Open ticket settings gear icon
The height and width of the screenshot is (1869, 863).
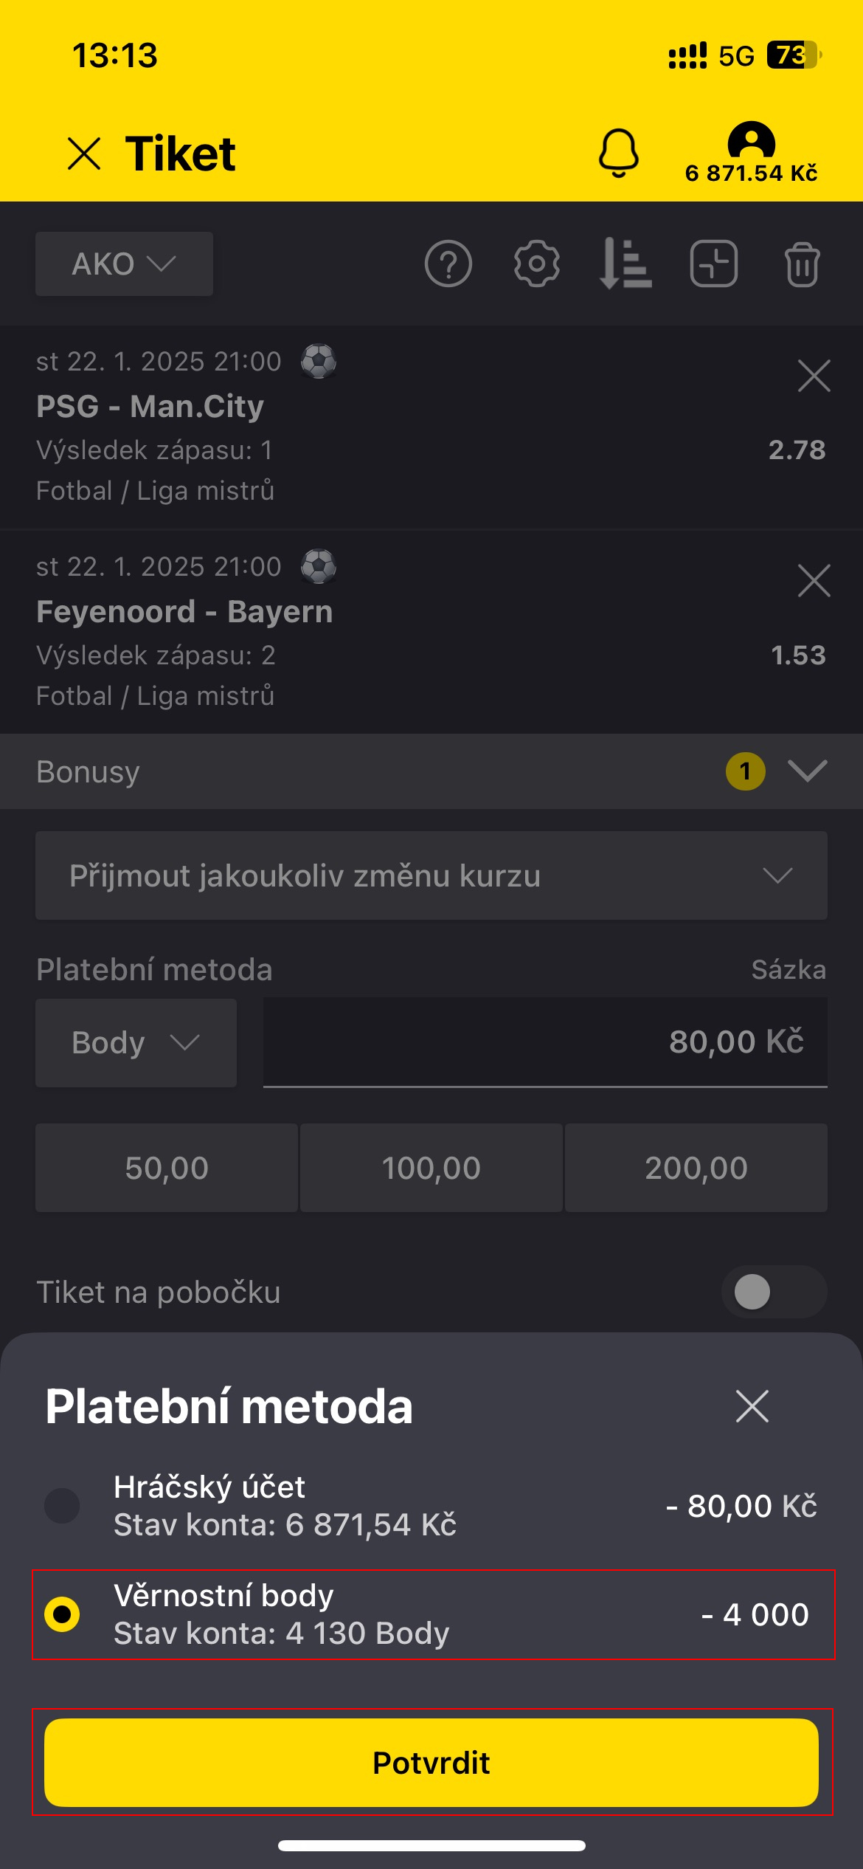coord(536,264)
